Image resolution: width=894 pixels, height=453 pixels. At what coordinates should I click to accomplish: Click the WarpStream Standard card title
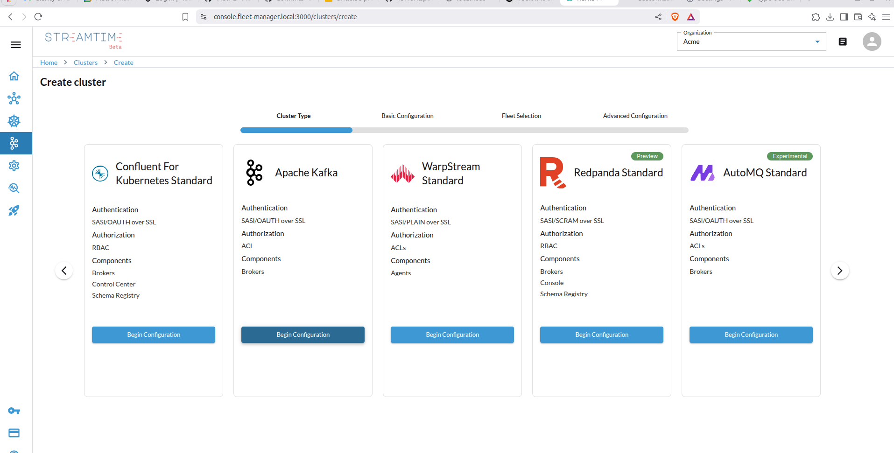click(451, 174)
